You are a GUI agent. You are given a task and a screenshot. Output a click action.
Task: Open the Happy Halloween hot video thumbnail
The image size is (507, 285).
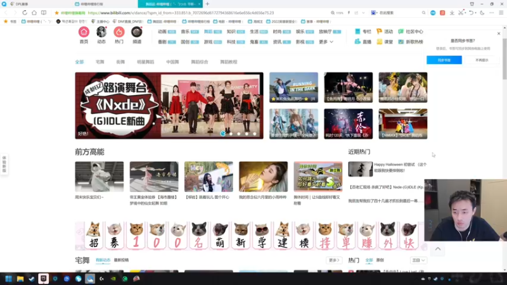360,169
